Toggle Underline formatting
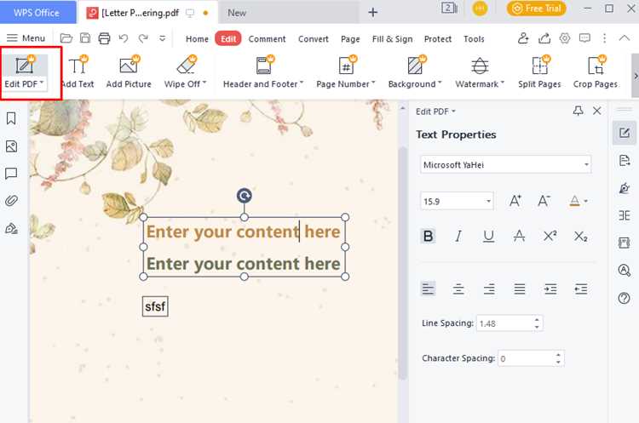Viewport: 639px width, 423px height. coord(488,236)
